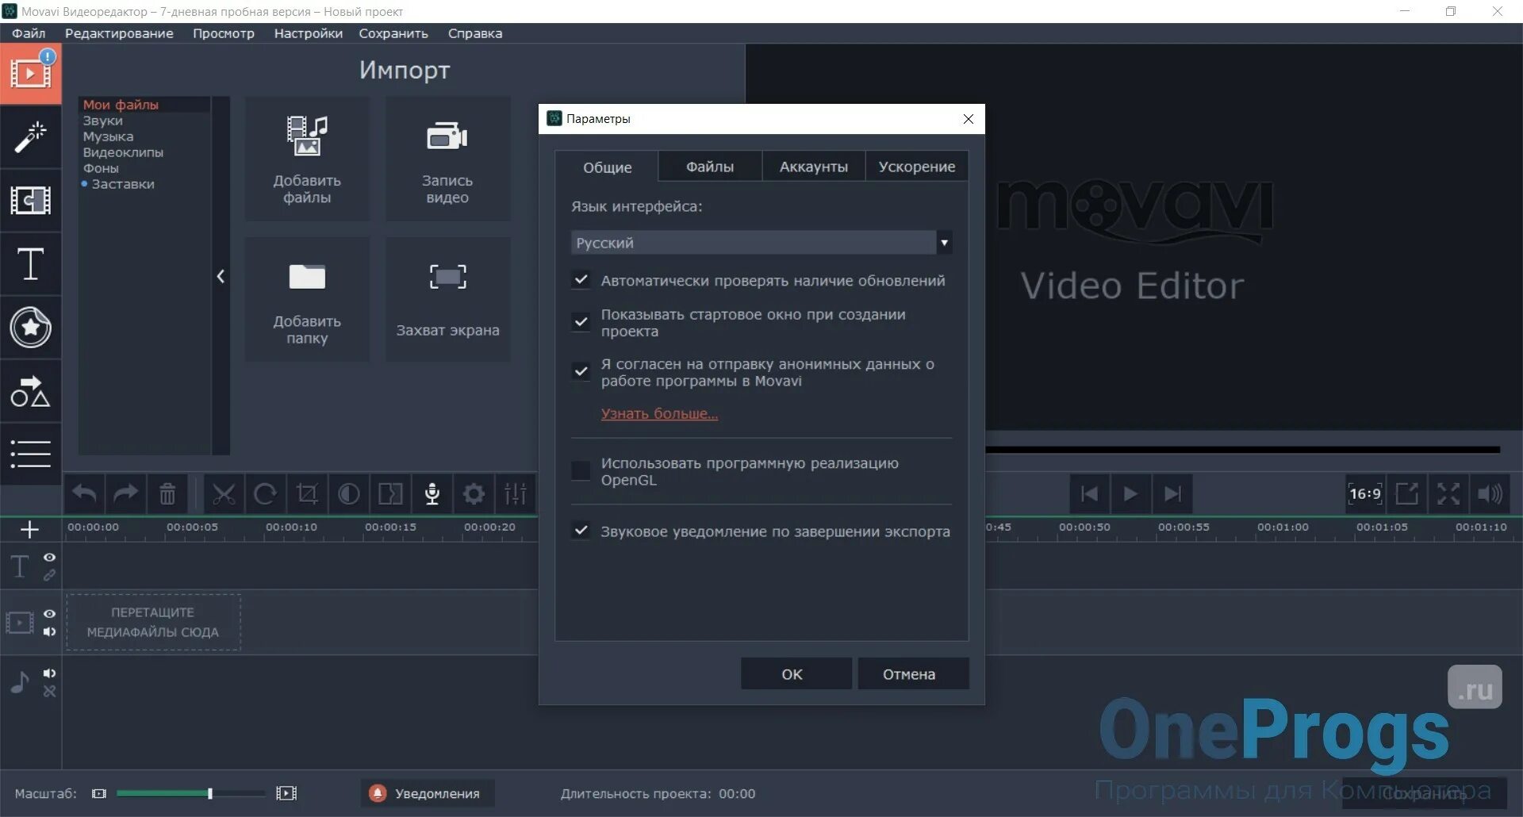Click the zoom-out timeline scale icon
This screenshot has height=817, width=1523.
[99, 793]
